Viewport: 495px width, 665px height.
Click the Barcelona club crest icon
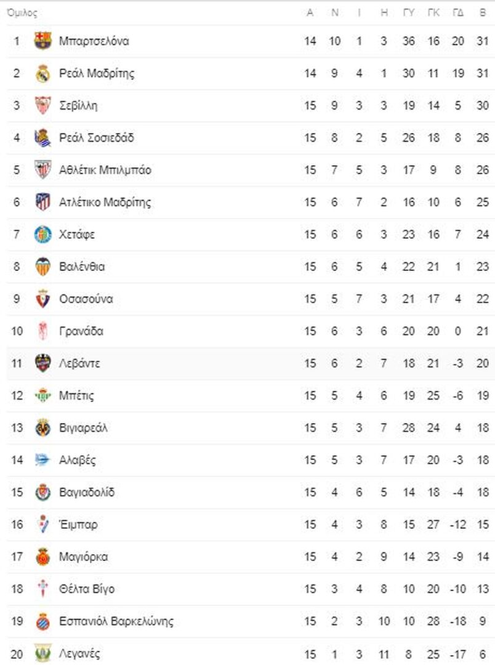pyautogui.click(x=43, y=41)
